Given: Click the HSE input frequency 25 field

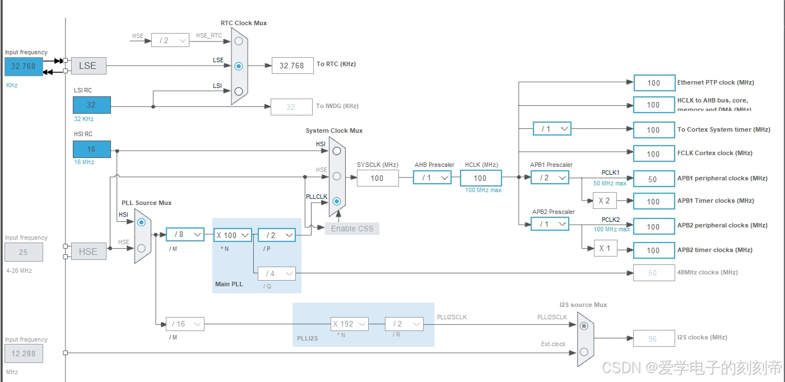Looking at the screenshot, I should [x=24, y=252].
